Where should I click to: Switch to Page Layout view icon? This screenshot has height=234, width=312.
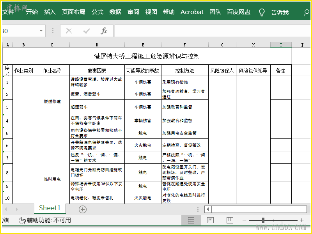pos(210,220)
